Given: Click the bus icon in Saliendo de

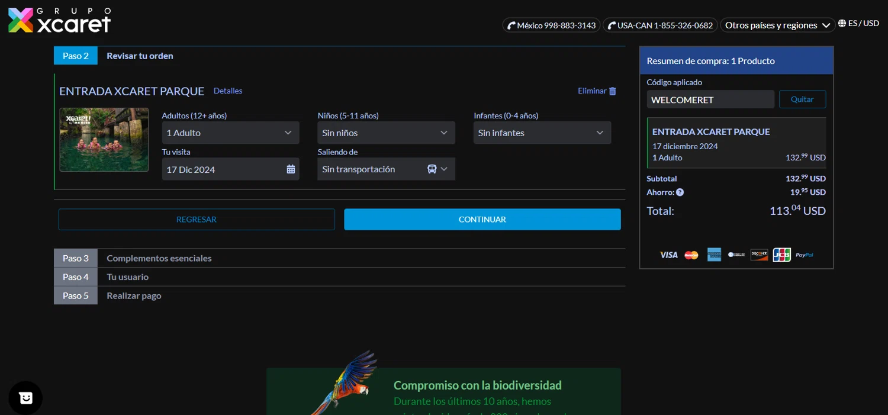Looking at the screenshot, I should [432, 169].
